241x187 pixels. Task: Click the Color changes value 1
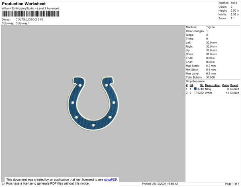pos(207,31)
